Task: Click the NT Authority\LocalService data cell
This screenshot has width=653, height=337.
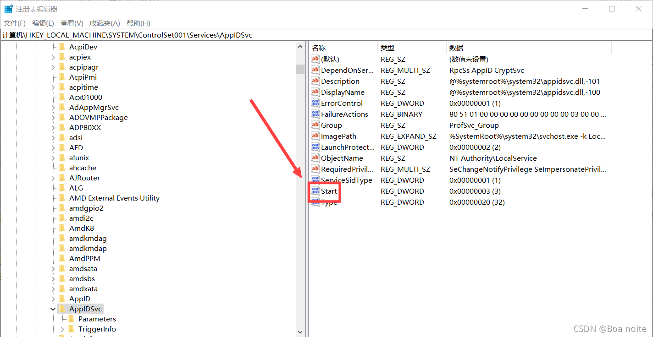Action: click(493, 158)
